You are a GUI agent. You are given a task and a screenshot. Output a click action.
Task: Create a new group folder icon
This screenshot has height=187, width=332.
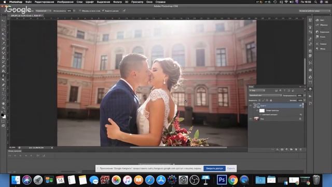click(292, 150)
